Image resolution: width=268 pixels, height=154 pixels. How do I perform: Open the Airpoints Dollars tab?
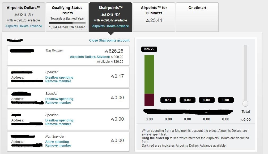point(23,17)
